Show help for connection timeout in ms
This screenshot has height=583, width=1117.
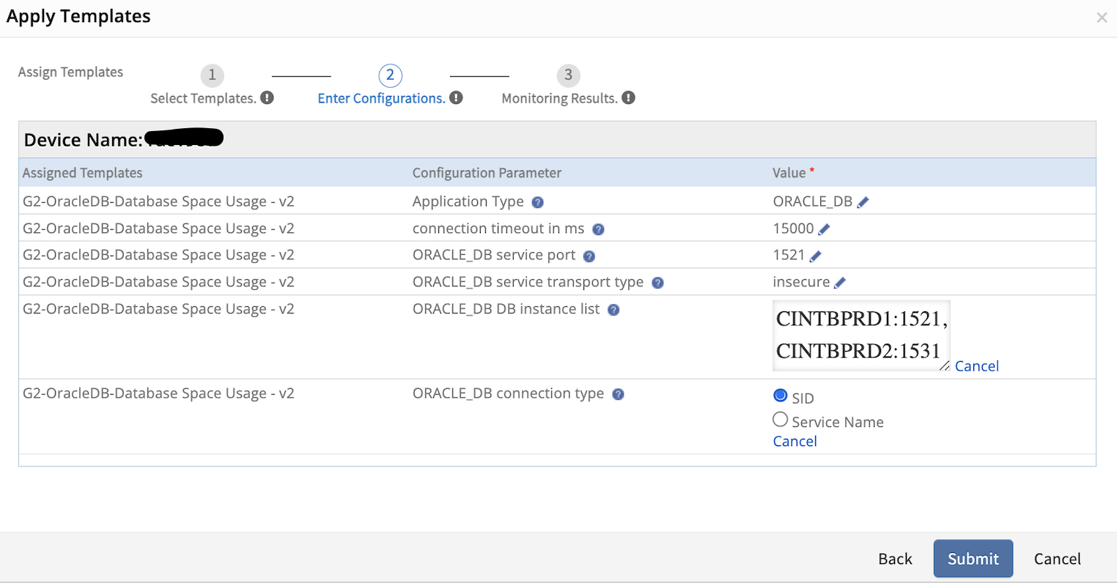tap(598, 229)
